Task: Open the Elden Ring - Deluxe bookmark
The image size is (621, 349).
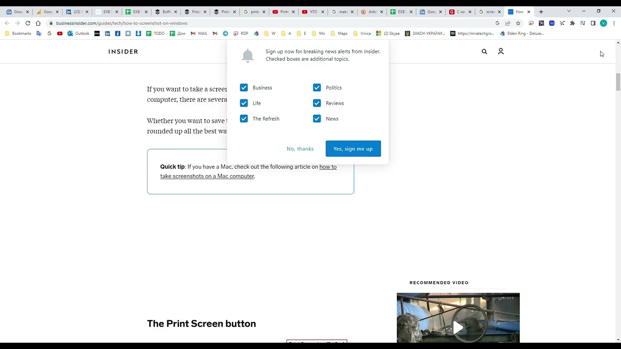Action: 522,33
